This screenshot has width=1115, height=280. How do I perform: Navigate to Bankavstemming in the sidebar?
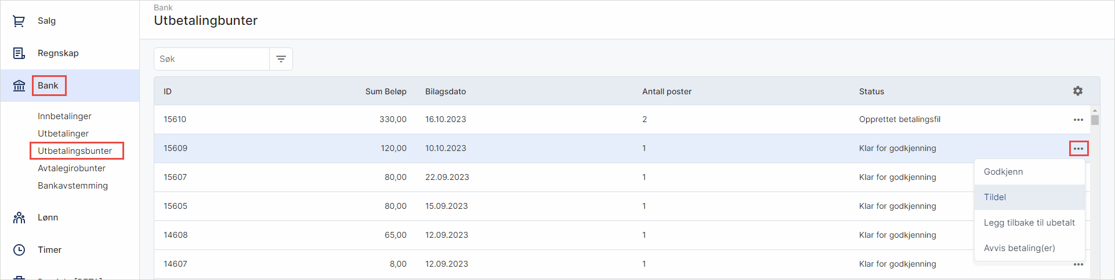[73, 186]
